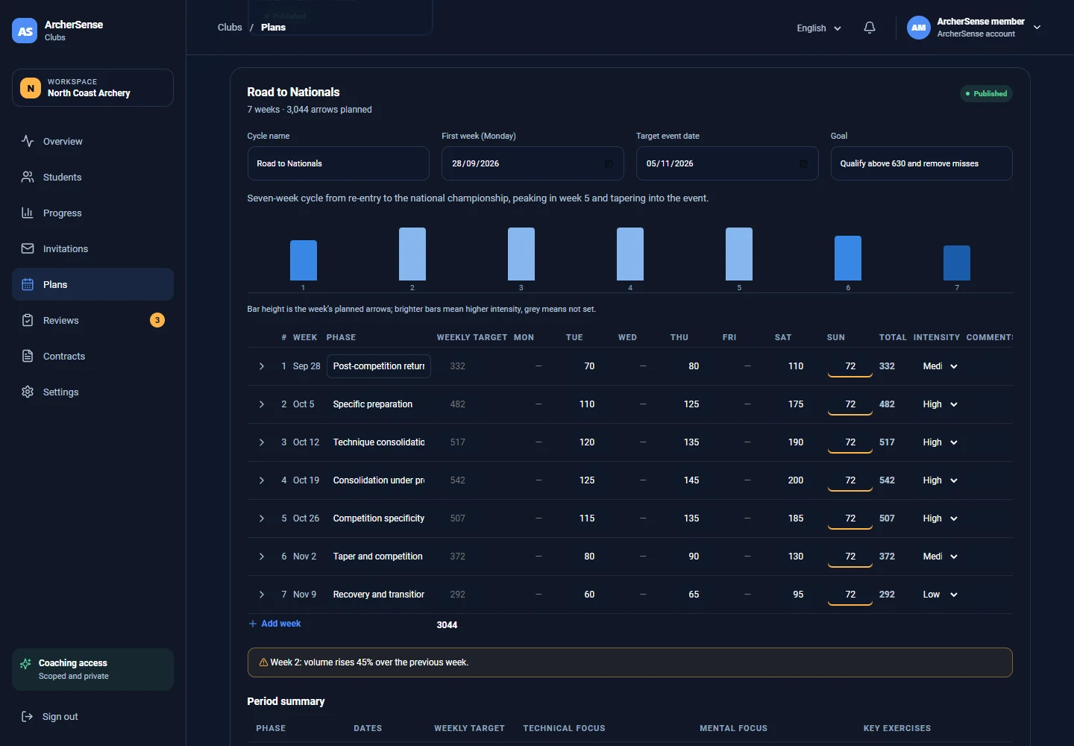Open intensity dropdown for week 7 Low
Image resolution: width=1074 pixels, height=746 pixels.
(940, 595)
